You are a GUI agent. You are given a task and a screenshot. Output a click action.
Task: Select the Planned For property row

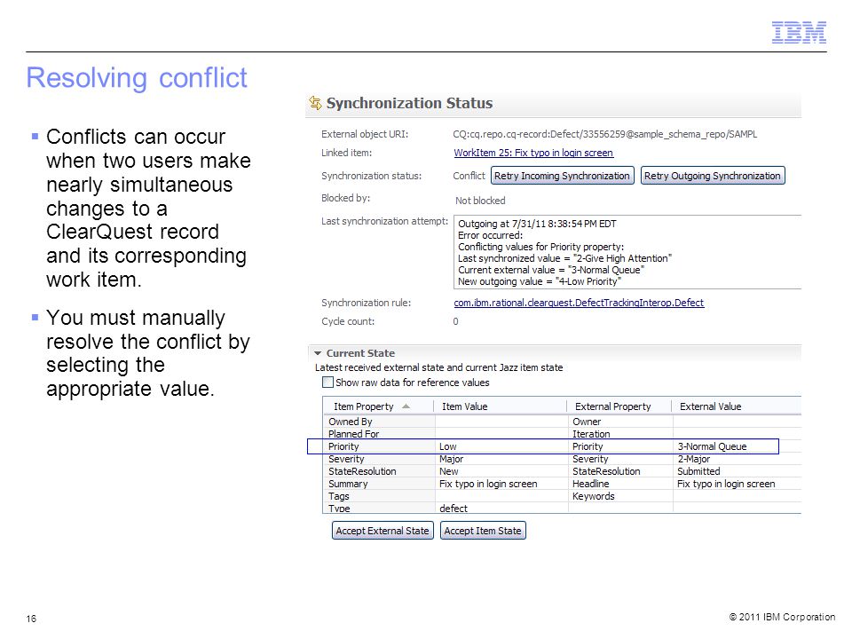click(562, 434)
